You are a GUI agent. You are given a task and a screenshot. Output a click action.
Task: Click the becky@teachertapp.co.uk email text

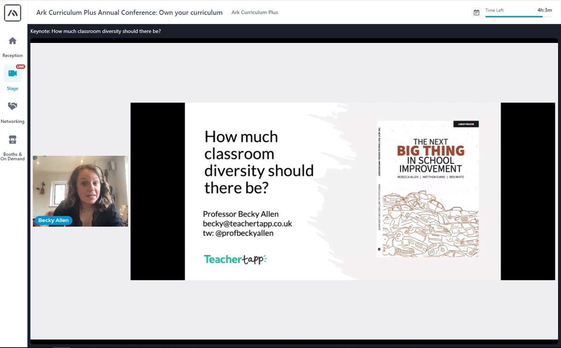[x=247, y=224]
